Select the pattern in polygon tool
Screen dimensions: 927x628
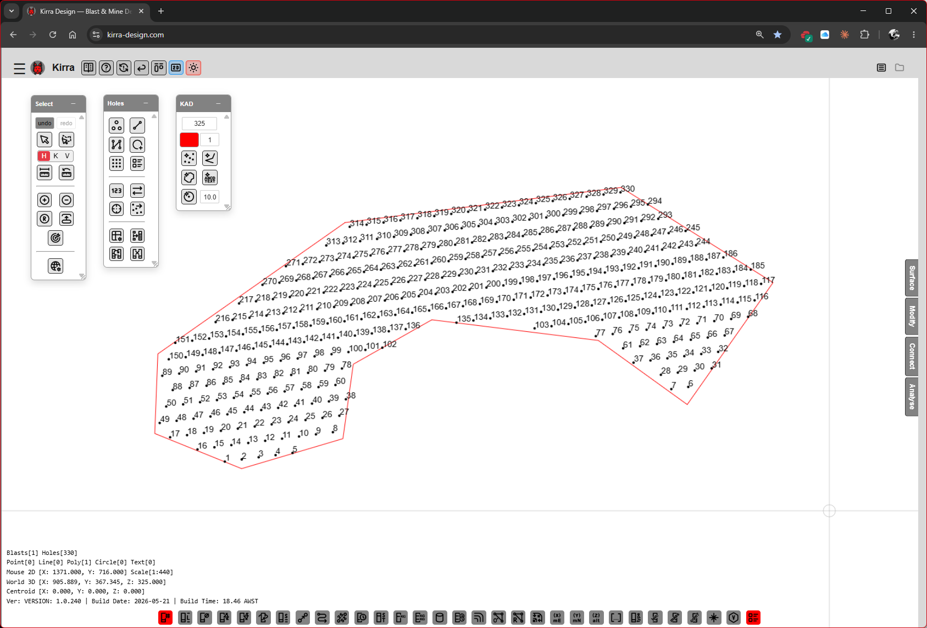click(137, 145)
